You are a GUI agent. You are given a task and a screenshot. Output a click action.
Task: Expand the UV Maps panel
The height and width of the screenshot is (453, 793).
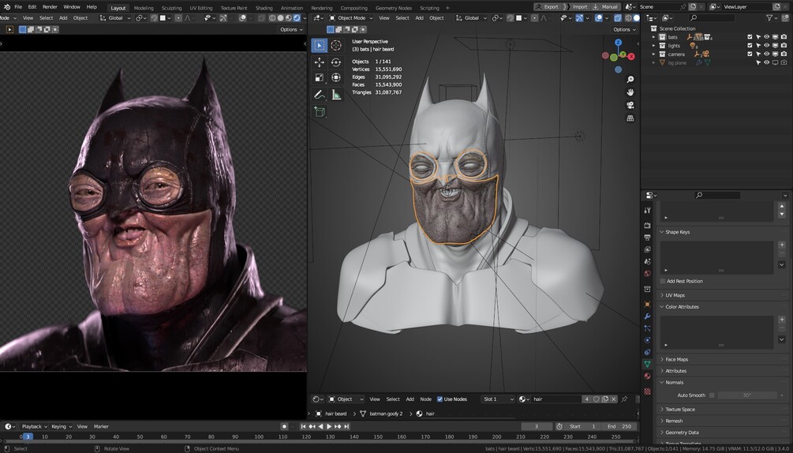point(675,295)
